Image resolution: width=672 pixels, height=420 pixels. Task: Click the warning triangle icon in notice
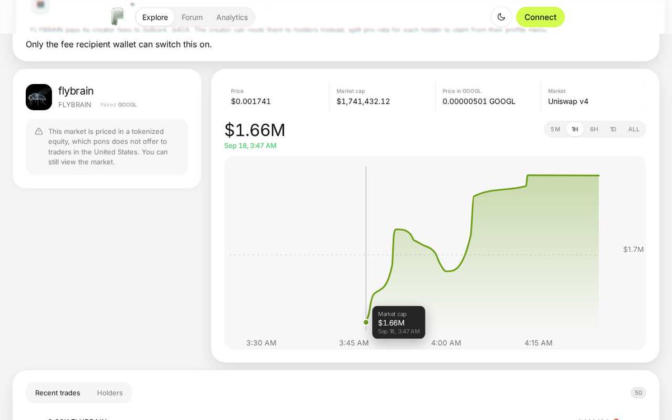coord(39,132)
